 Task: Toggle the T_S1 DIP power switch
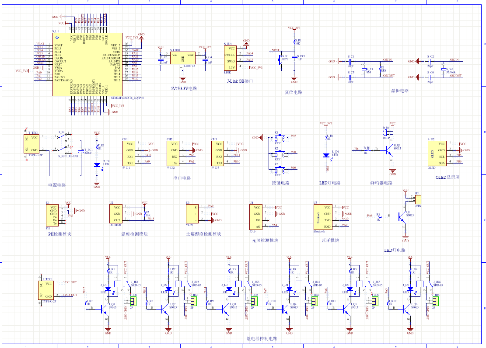tap(62, 143)
